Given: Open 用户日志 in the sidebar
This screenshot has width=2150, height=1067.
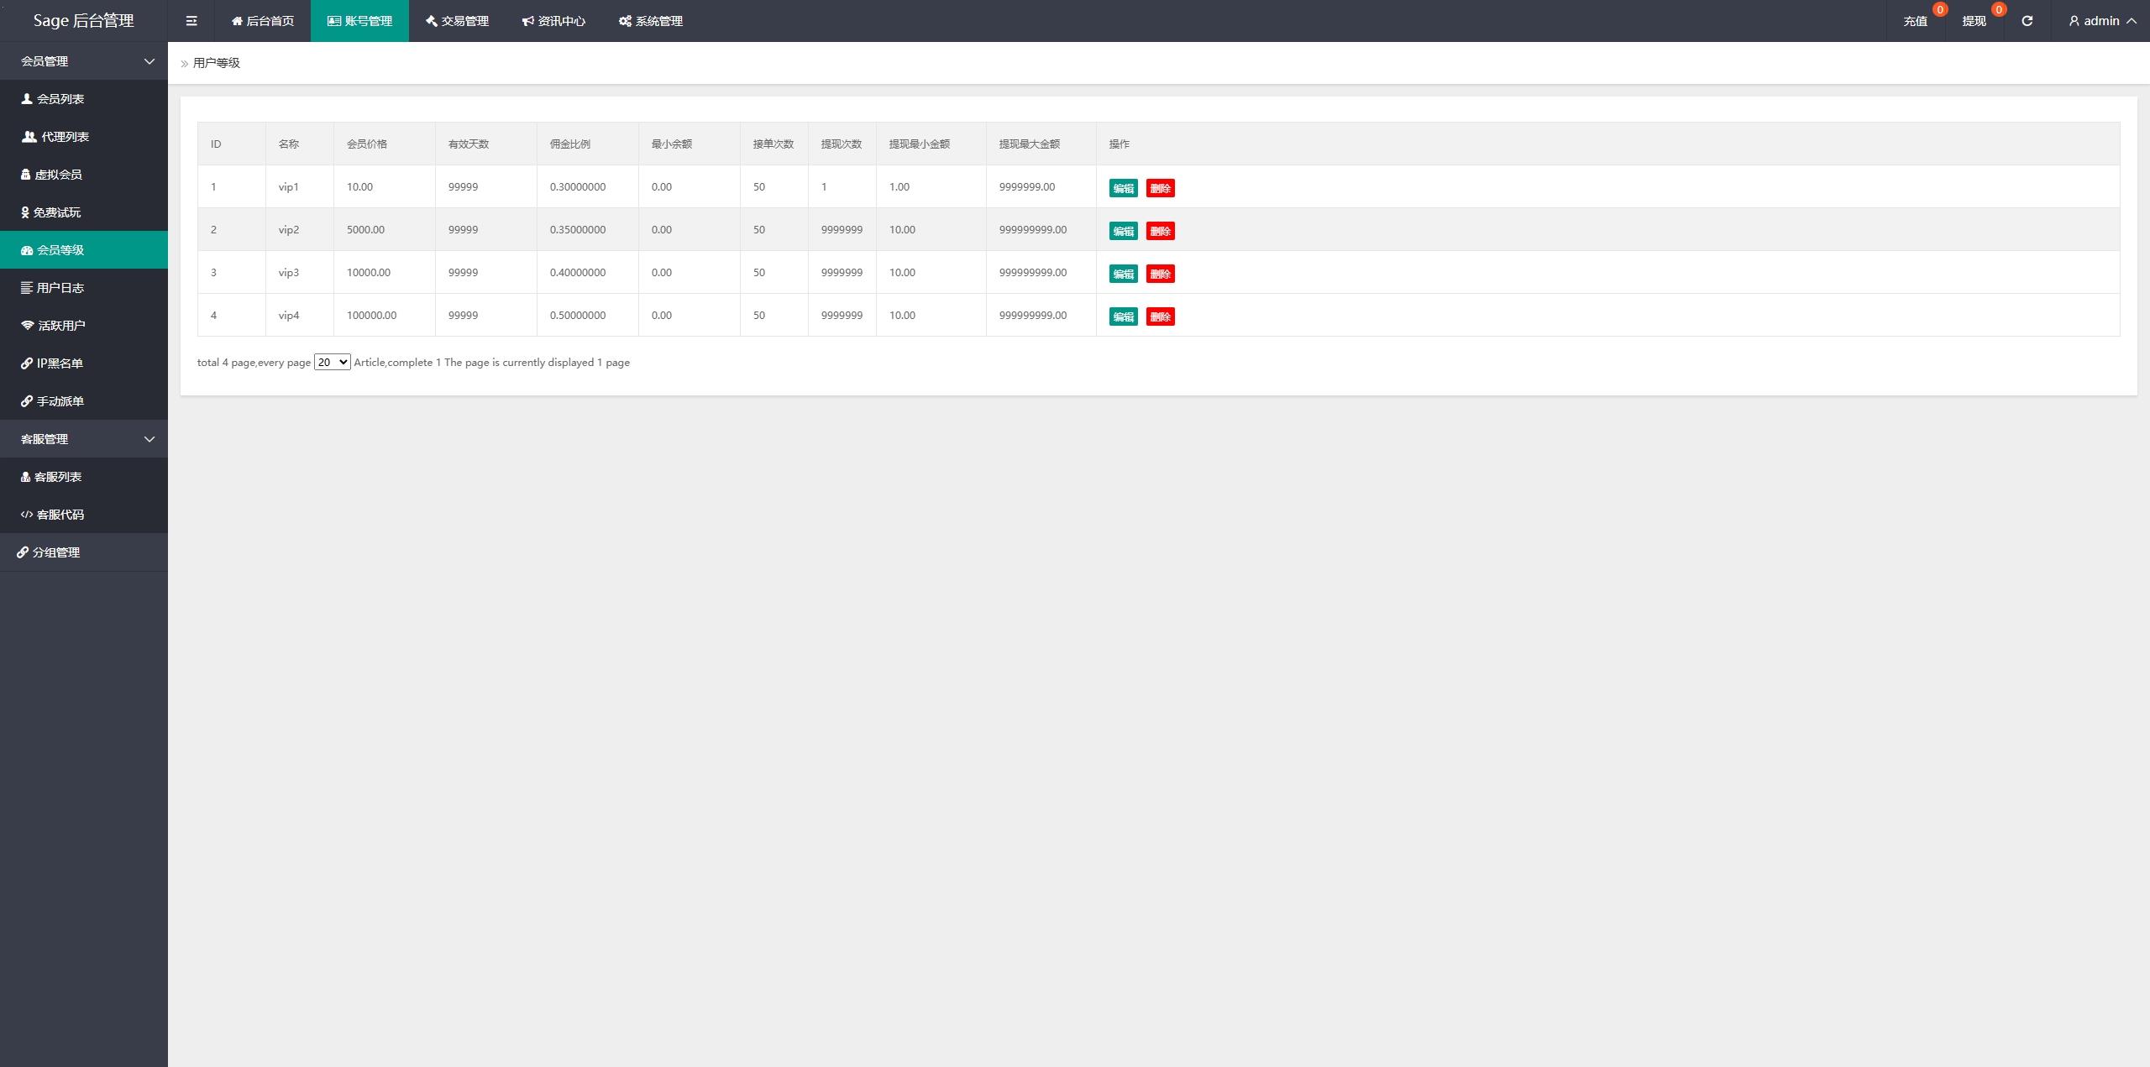Looking at the screenshot, I should pyautogui.click(x=60, y=288).
